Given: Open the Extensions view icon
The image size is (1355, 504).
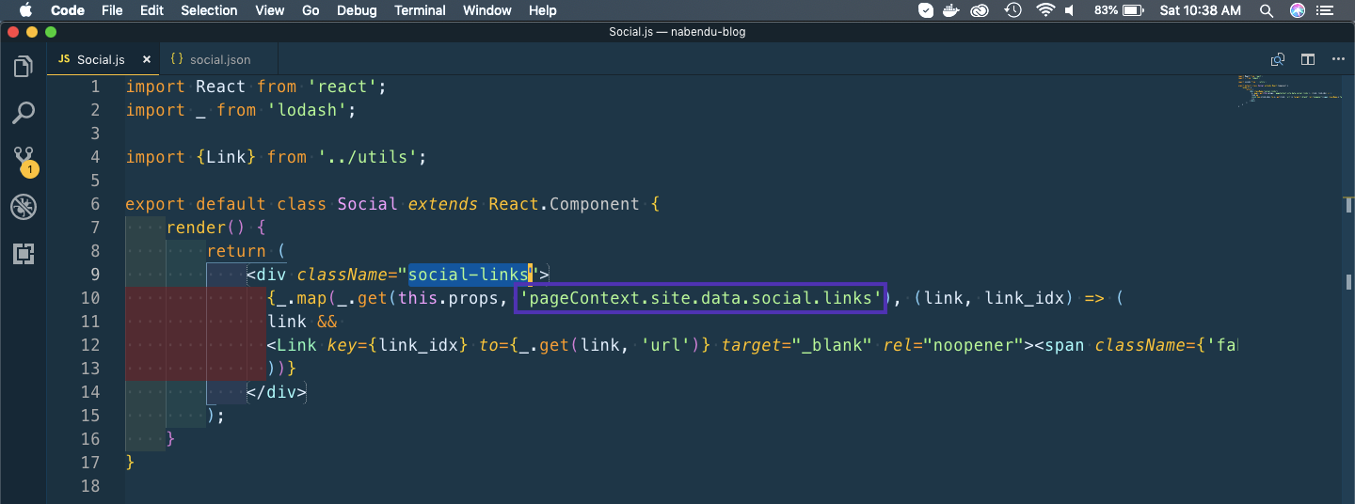Looking at the screenshot, I should coord(24,253).
